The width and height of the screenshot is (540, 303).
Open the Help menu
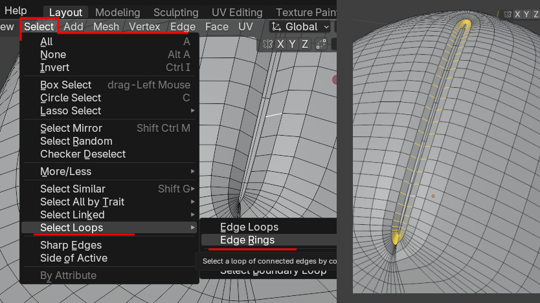(16, 11)
